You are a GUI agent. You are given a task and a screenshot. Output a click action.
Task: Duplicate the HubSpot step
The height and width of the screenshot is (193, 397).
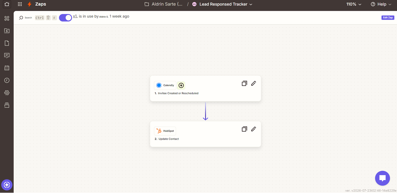tap(244, 129)
